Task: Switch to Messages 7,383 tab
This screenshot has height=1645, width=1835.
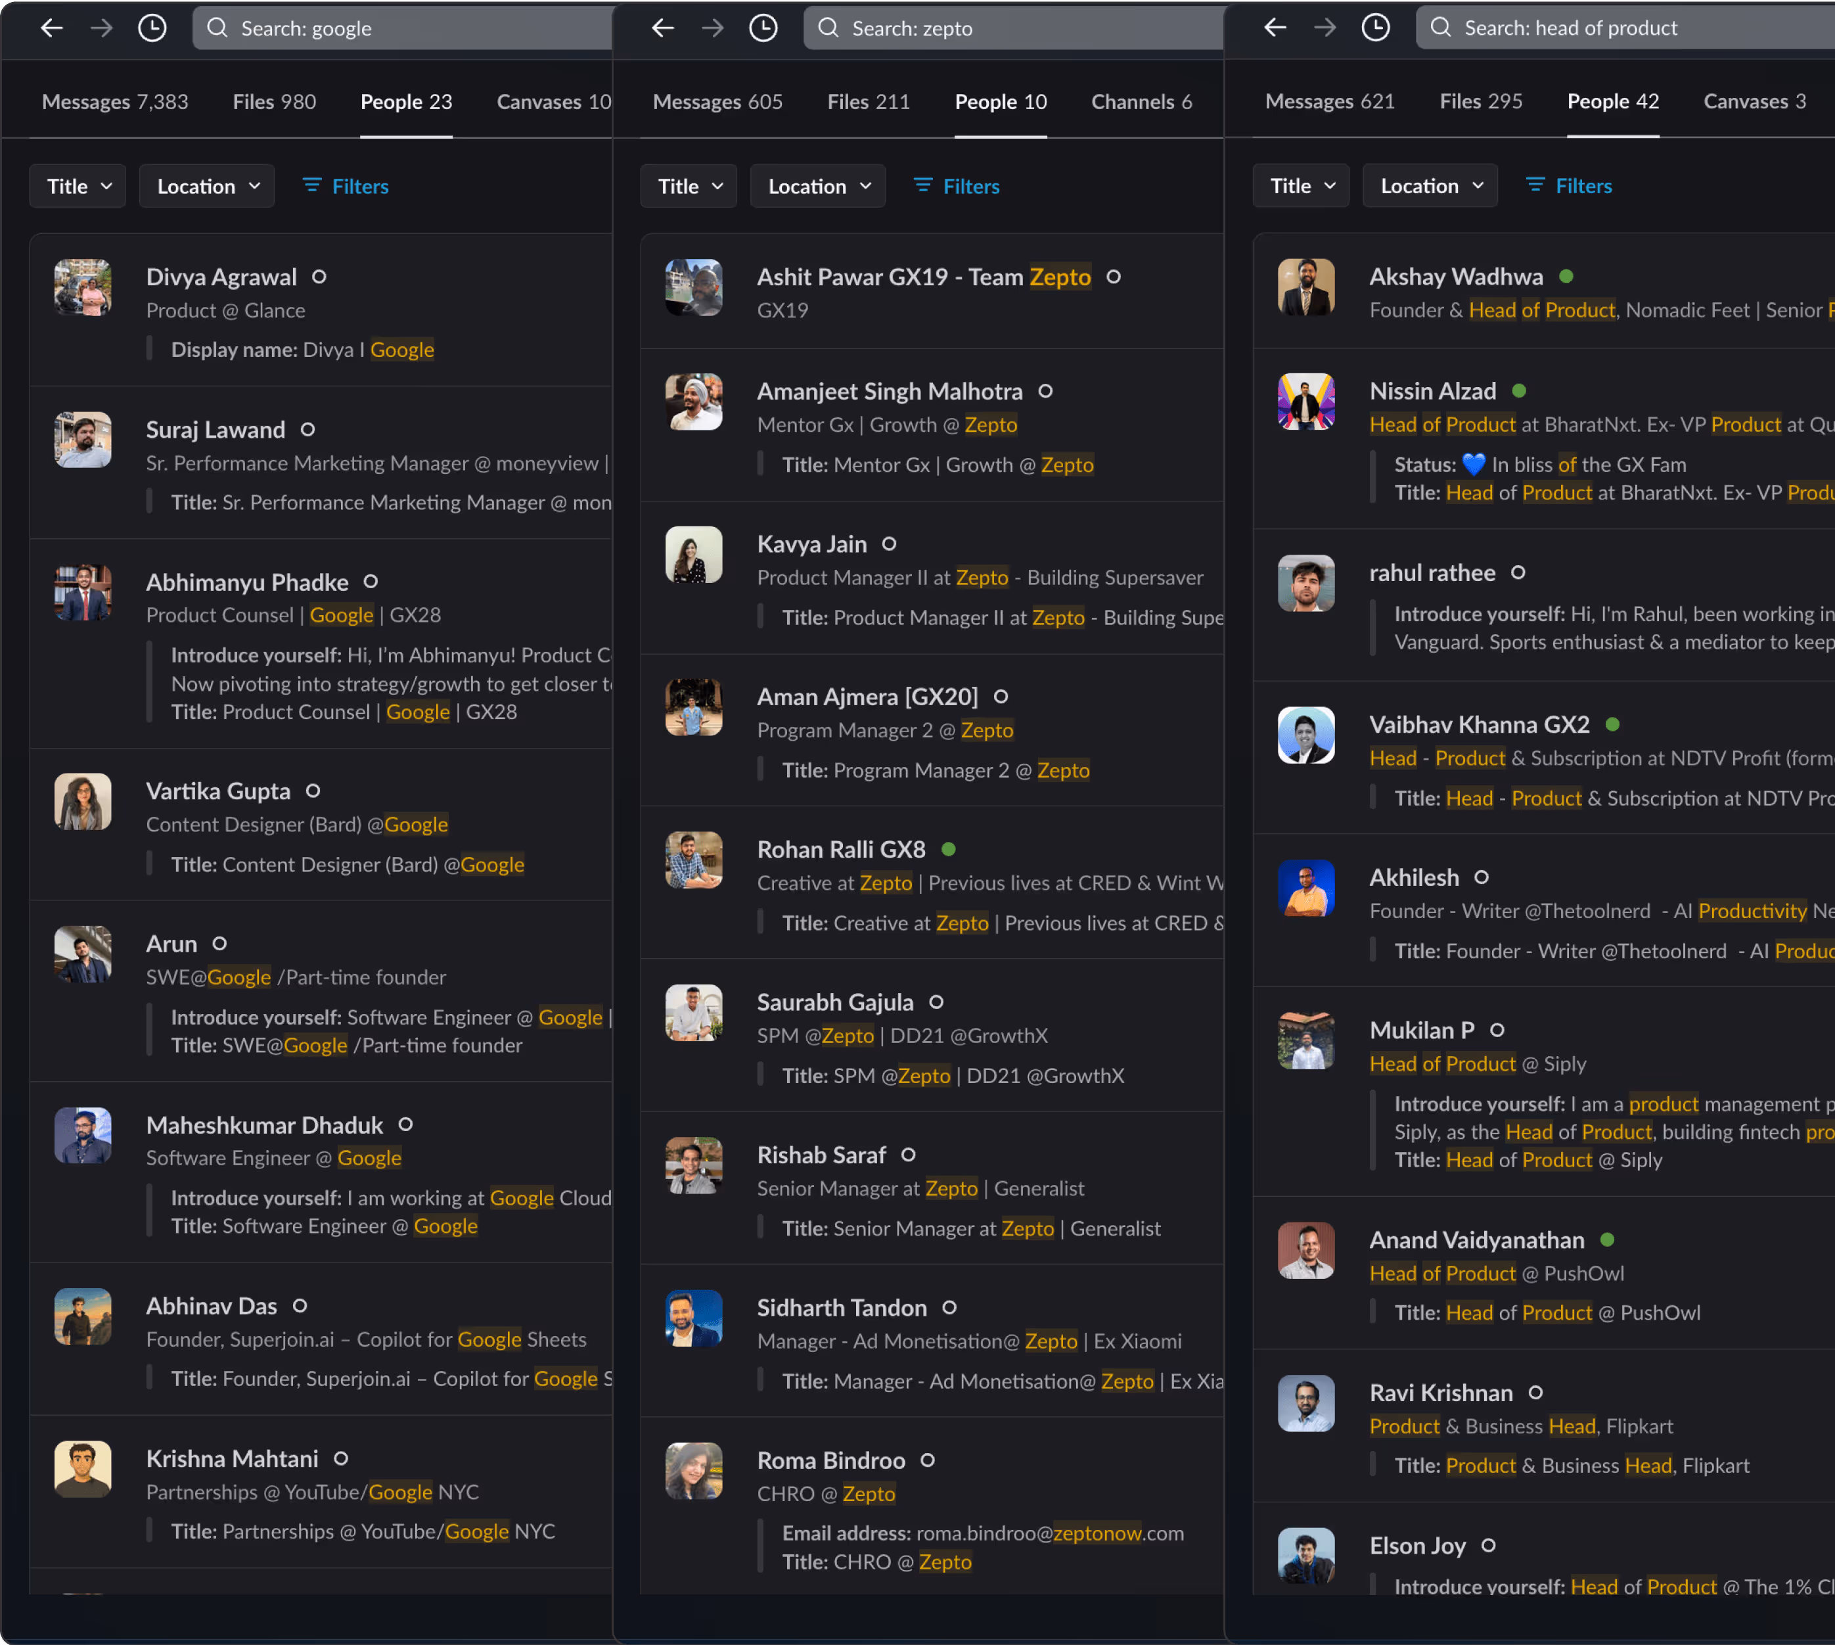Action: point(115,102)
